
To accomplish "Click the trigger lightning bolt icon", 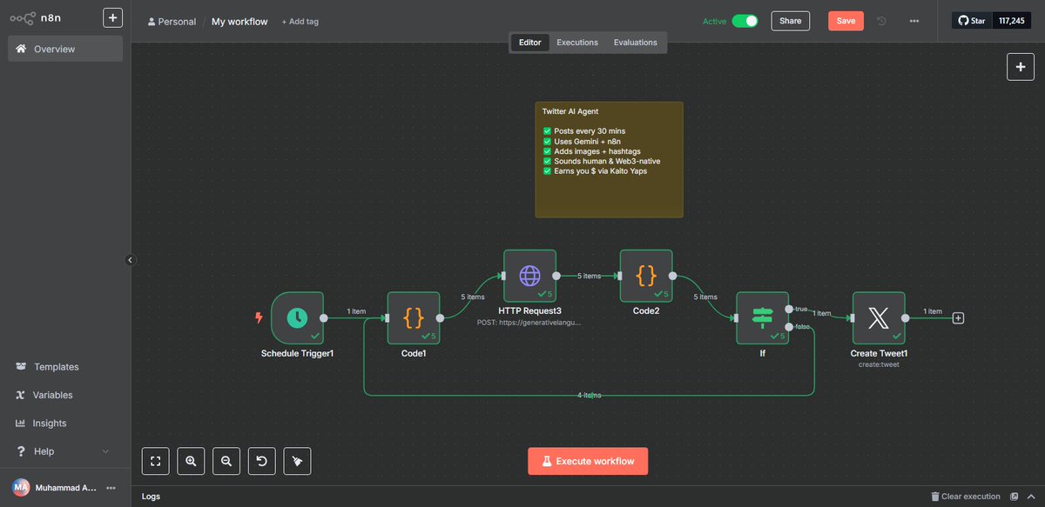I will pyautogui.click(x=258, y=318).
